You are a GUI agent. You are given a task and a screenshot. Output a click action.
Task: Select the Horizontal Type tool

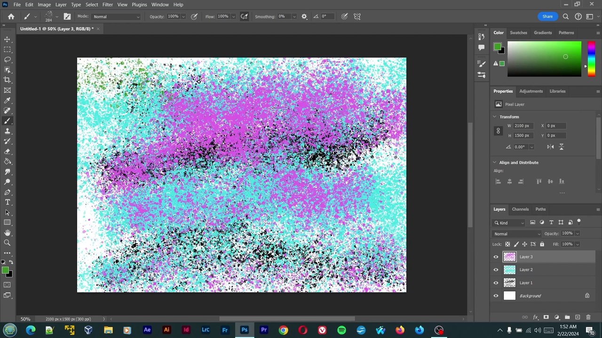tap(7, 202)
